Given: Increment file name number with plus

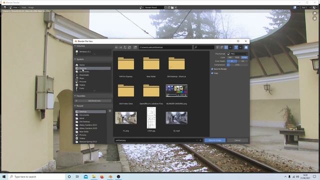Looking at the screenshot, I should (200, 140).
